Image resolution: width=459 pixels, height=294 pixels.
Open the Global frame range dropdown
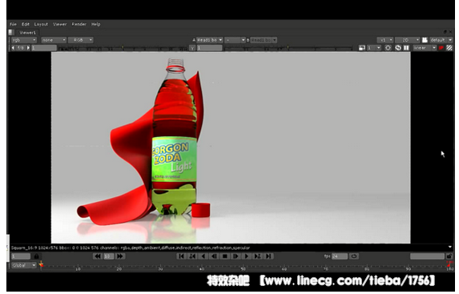click(x=24, y=265)
